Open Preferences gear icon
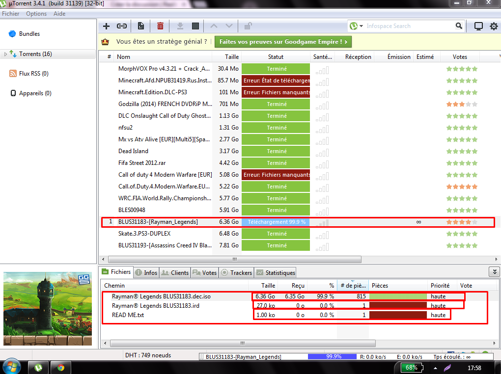501x374 pixels. (494, 26)
